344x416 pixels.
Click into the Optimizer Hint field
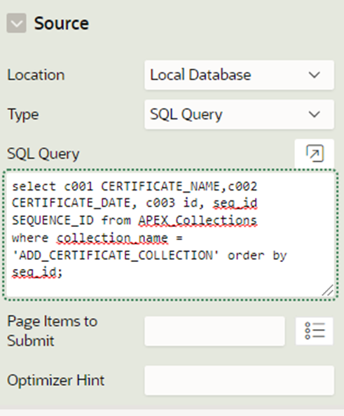(x=239, y=380)
